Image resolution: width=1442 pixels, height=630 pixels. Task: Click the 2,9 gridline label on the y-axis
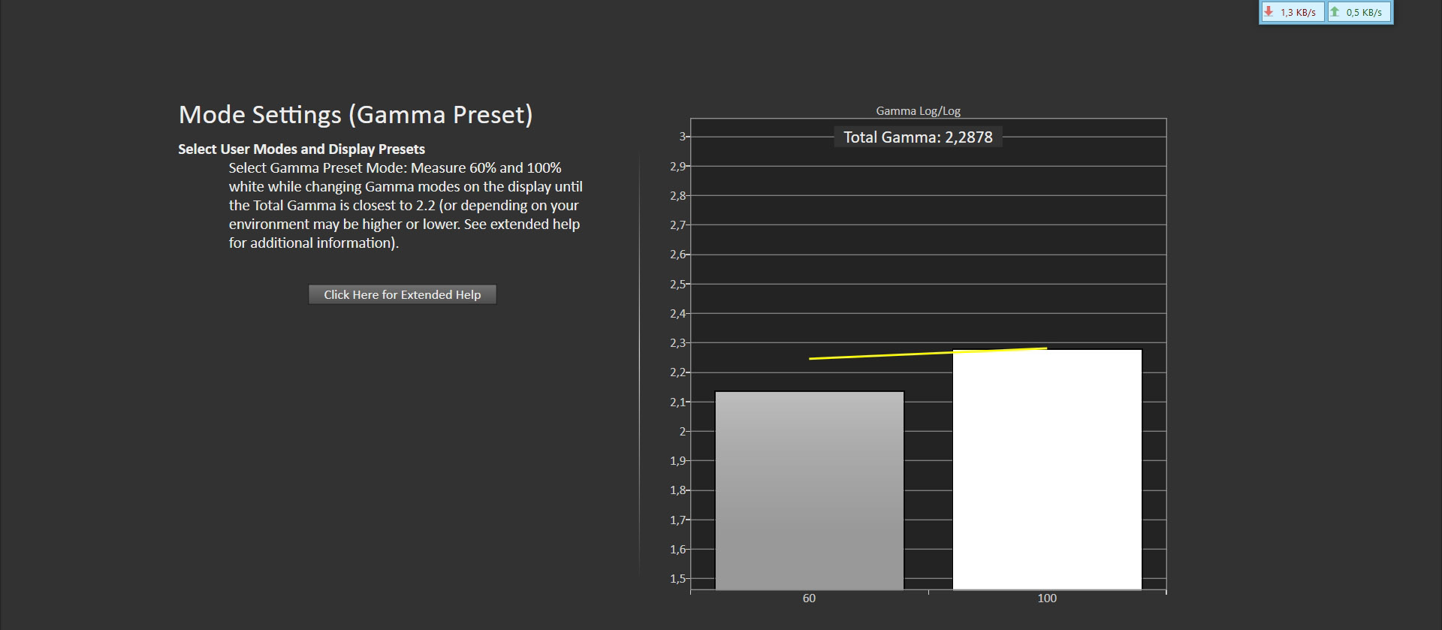point(677,166)
